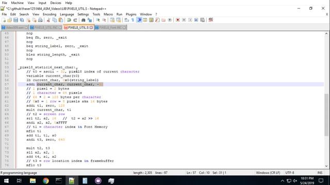Open the VM Devices menu
The width and height of the screenshot is (330, 185).
point(56,3)
